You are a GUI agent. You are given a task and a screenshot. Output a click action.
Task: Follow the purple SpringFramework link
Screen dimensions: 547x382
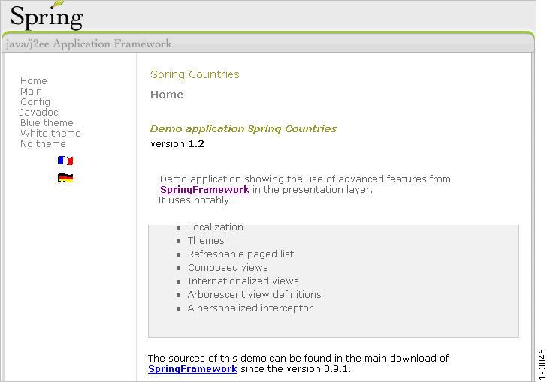pos(204,190)
